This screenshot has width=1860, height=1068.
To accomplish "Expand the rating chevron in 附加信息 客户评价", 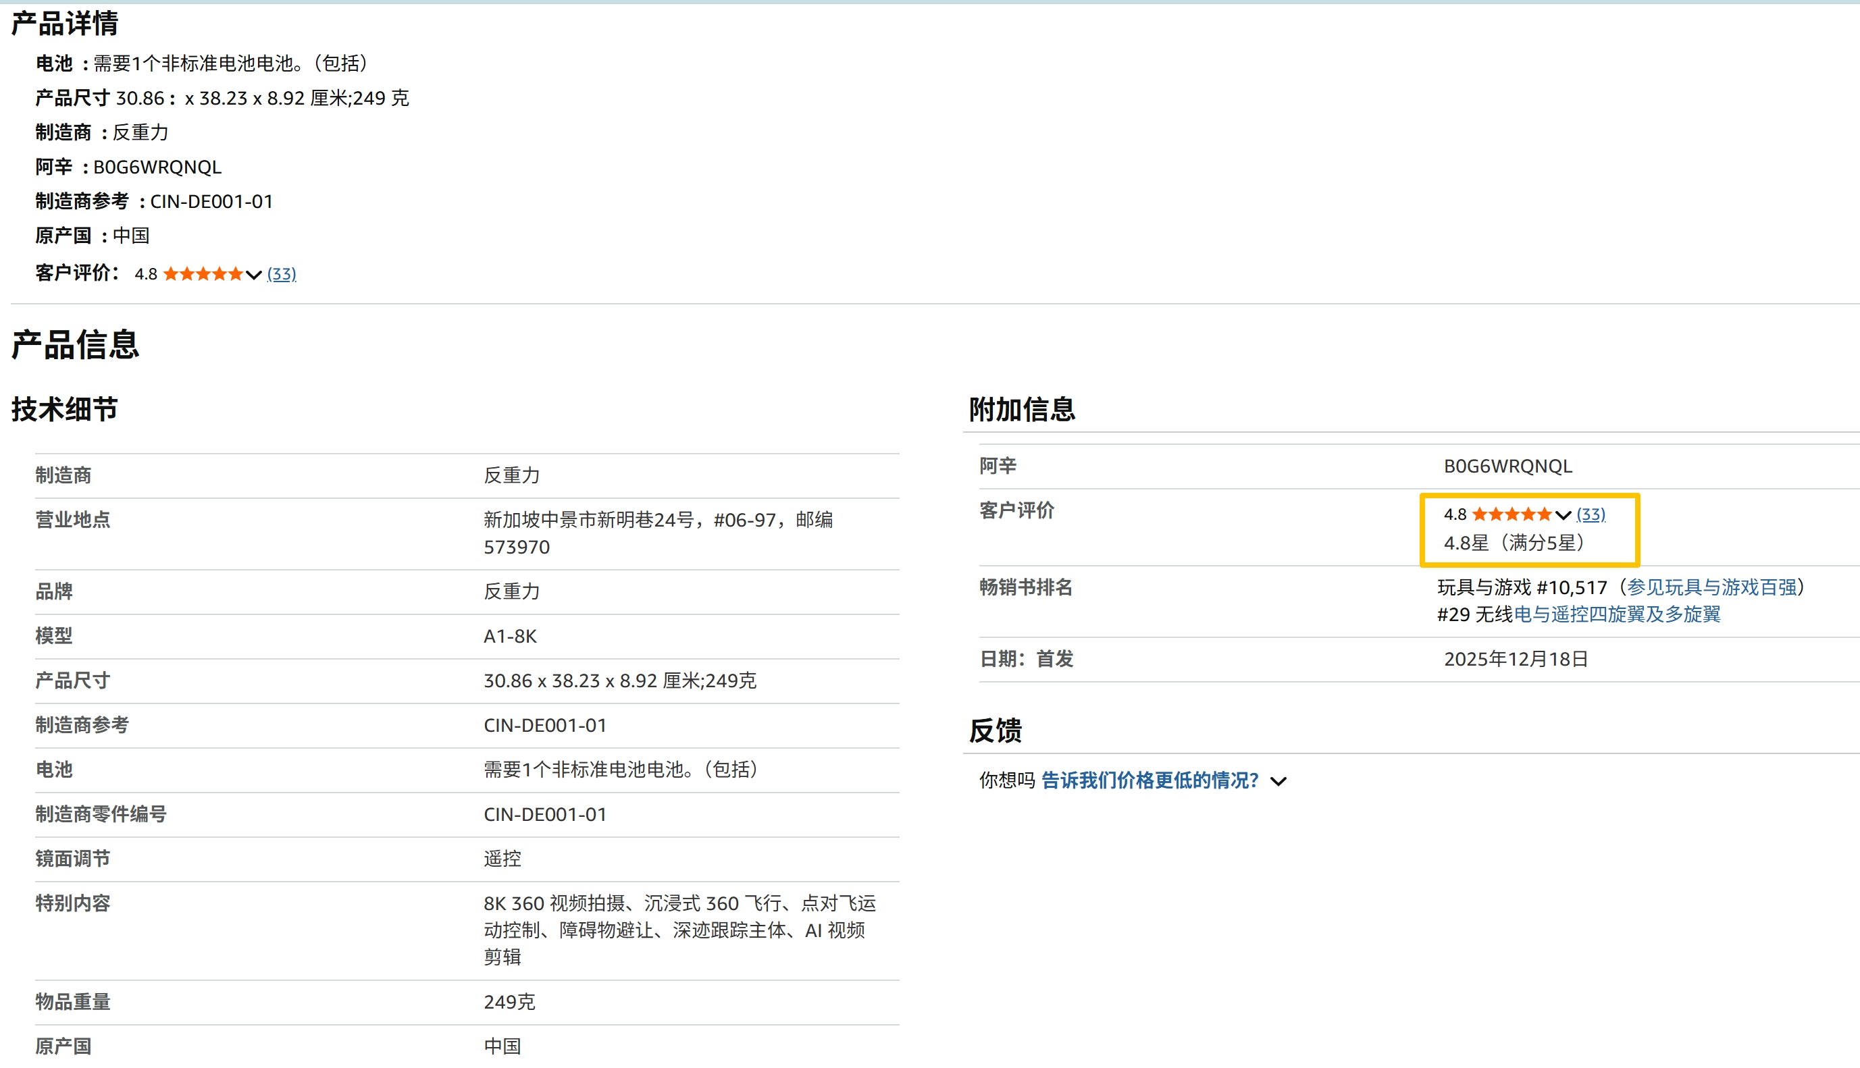I will [x=1563, y=515].
